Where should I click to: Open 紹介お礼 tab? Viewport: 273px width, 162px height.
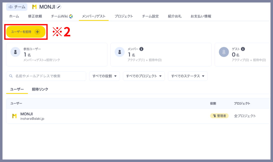175,16
